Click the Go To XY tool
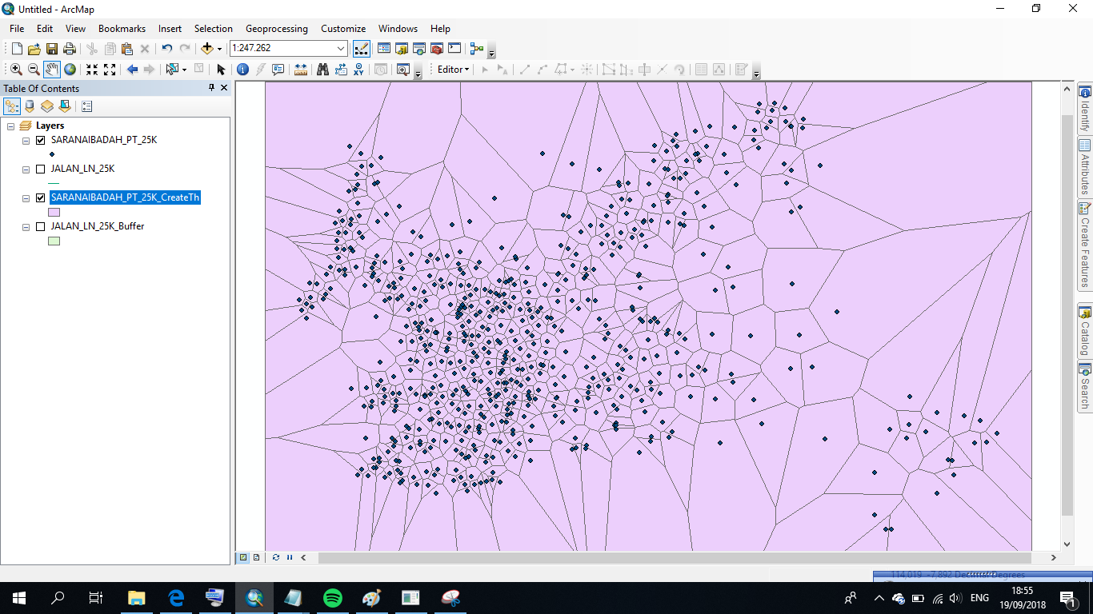The image size is (1093, 614). coord(358,70)
